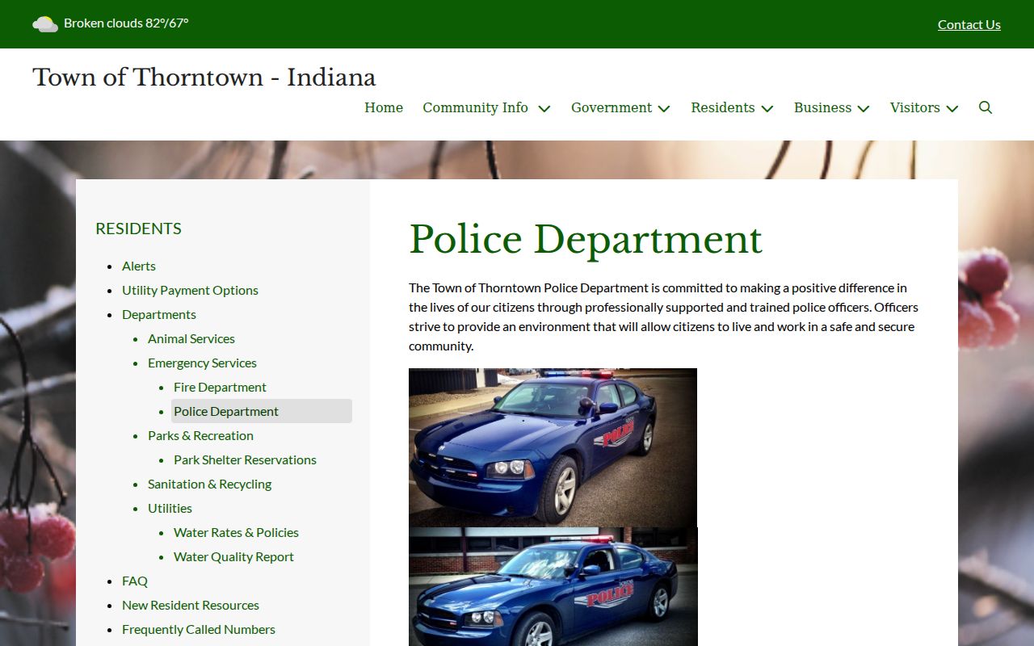The image size is (1034, 646).
Task: Select Utilities in the sidebar
Action: pyautogui.click(x=170, y=508)
